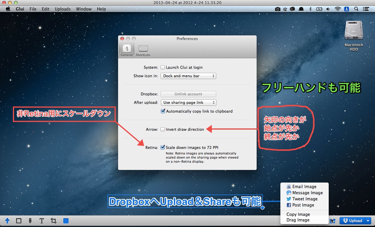Click the 'Retina:' label
The height and width of the screenshot is (227, 375).
tap(152, 147)
